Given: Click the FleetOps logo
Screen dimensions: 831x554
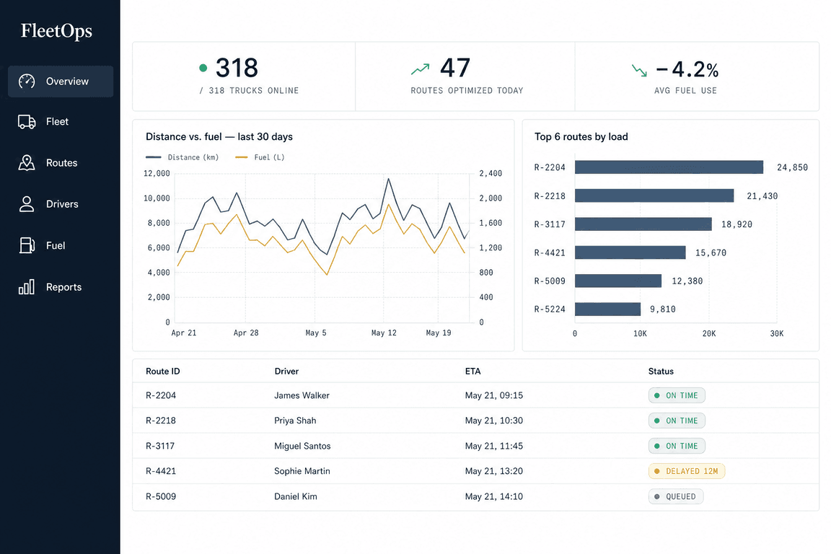Looking at the screenshot, I should tap(56, 31).
